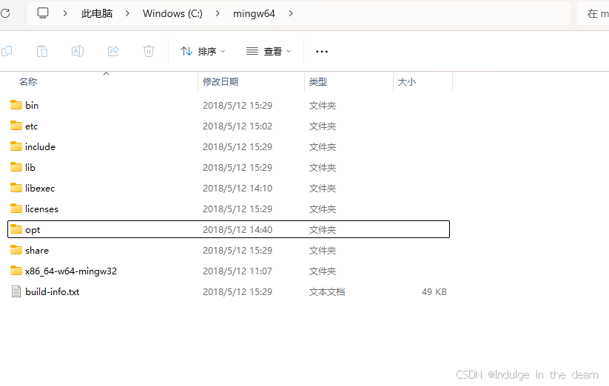609x386 pixels.
Task: Select the opt folder icon
Action: pyautogui.click(x=16, y=229)
